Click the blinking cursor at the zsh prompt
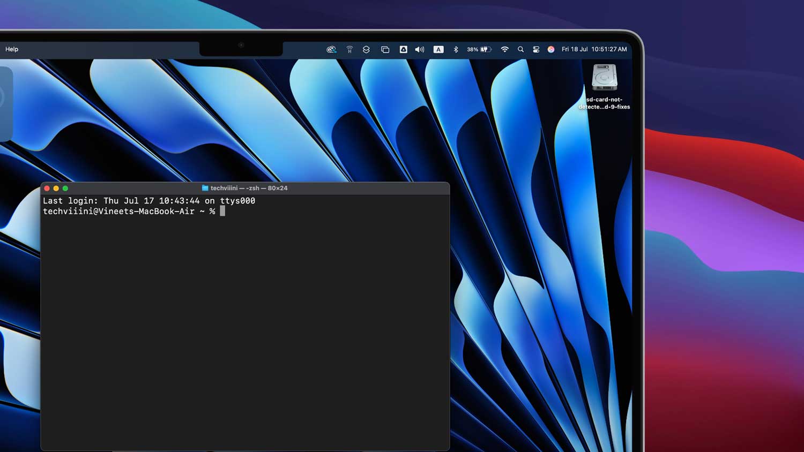The width and height of the screenshot is (804, 452). pyautogui.click(x=221, y=211)
